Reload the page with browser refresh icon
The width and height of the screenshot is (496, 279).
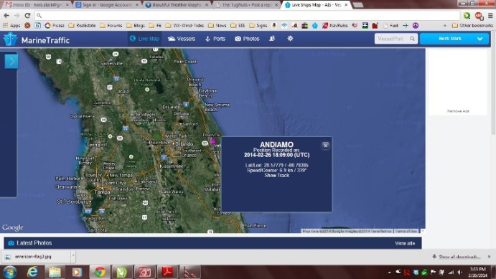click(27, 15)
